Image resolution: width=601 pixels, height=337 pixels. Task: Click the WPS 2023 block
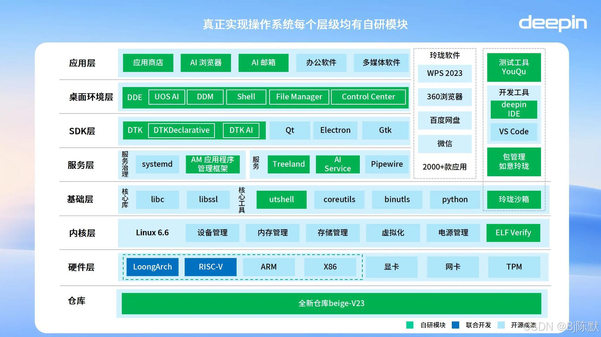click(445, 73)
